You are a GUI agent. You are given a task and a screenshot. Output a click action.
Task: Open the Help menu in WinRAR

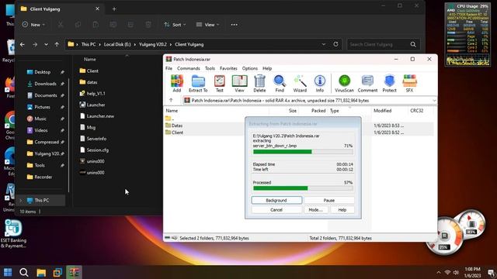click(x=267, y=68)
